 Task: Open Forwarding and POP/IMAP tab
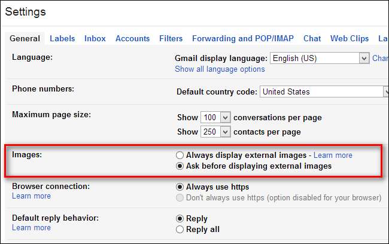242,38
